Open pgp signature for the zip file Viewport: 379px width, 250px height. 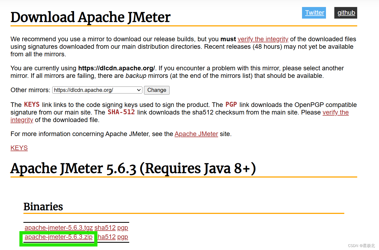[x=122, y=237]
